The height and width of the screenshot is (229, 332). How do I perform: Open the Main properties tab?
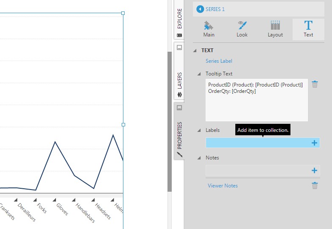click(x=209, y=29)
